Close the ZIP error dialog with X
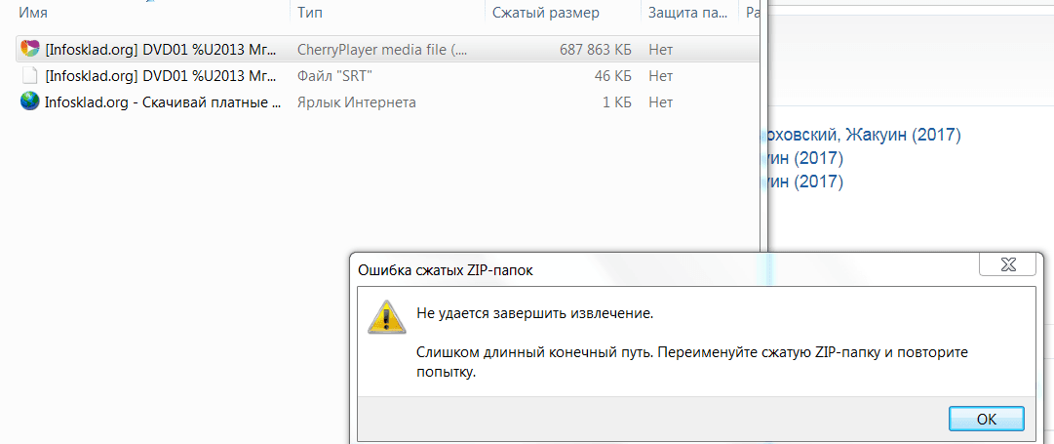This screenshot has height=444, width=1054. tap(1006, 263)
